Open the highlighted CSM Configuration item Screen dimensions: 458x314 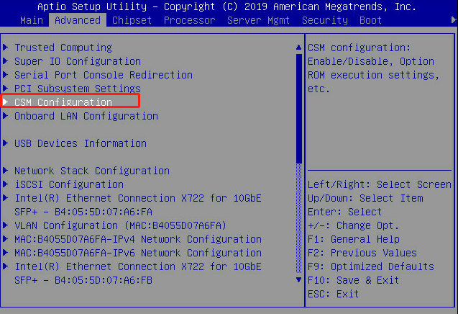point(63,102)
